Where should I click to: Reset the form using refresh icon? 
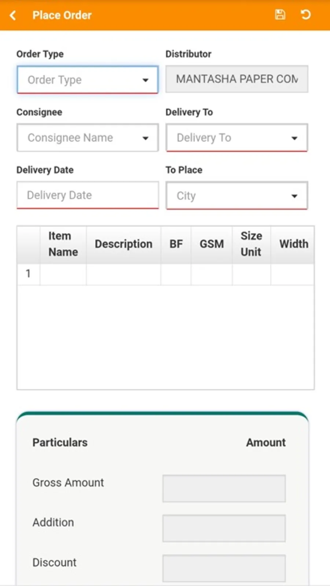(305, 15)
